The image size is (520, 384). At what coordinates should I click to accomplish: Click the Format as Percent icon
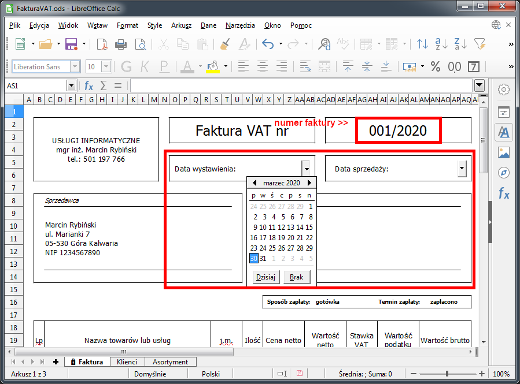click(435, 66)
